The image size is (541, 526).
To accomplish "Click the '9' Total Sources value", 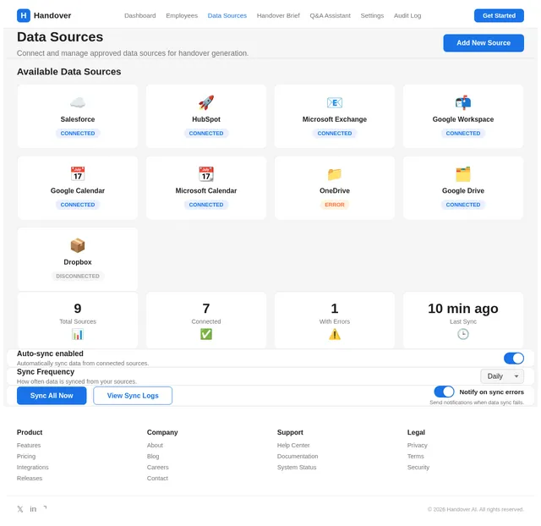I will [78, 309].
